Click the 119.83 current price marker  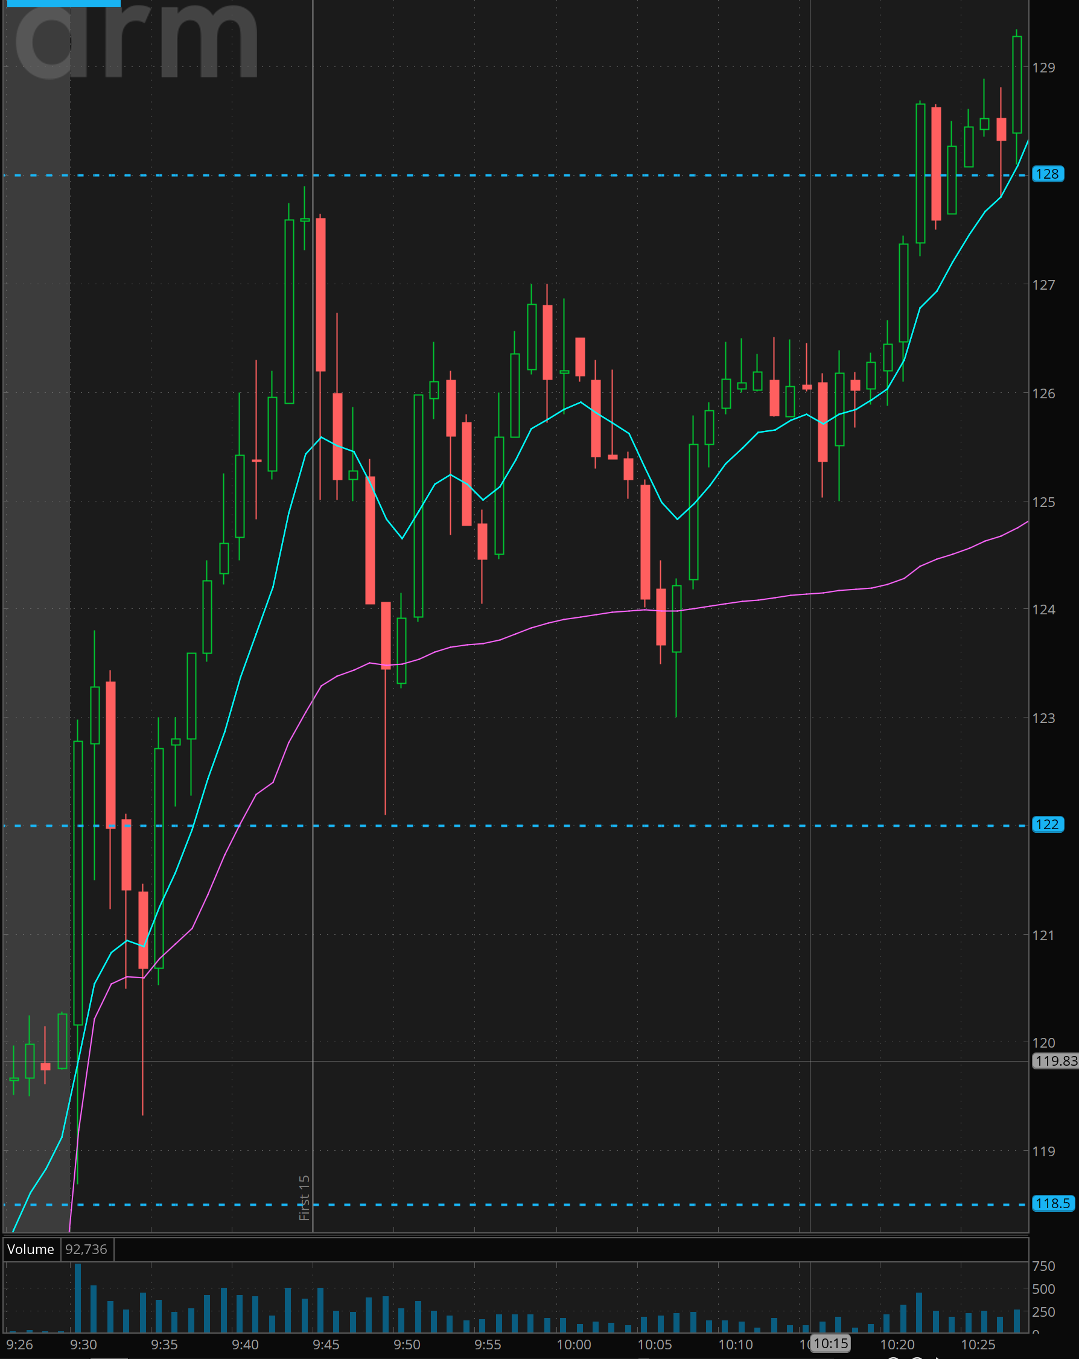click(x=1055, y=1061)
